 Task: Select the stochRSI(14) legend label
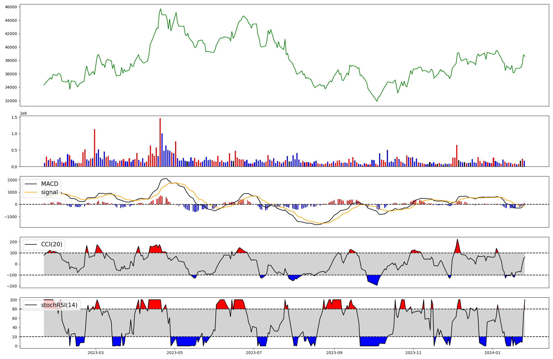59,305
